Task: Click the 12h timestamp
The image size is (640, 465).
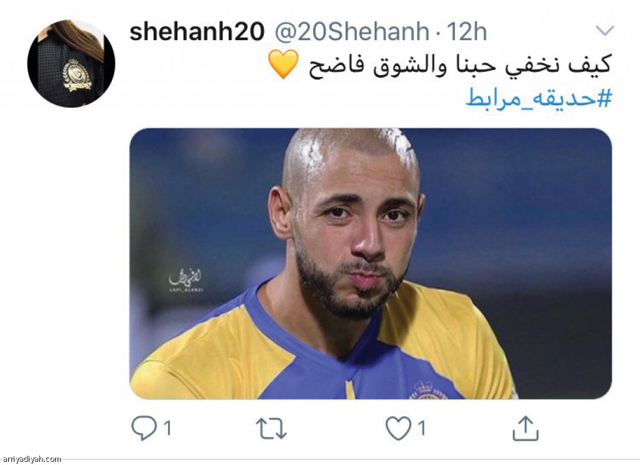Action: (x=466, y=31)
